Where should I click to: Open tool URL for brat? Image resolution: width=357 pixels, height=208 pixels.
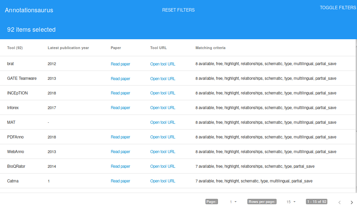point(162,64)
